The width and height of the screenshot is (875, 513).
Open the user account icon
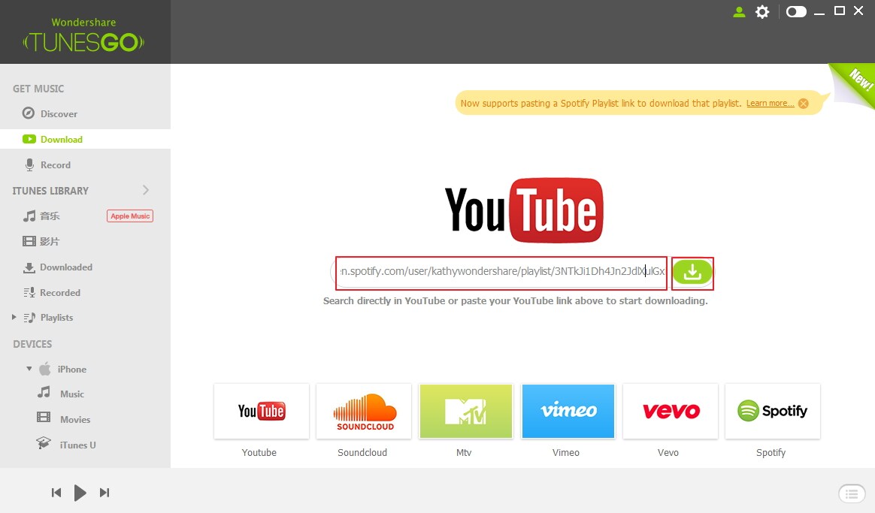[x=739, y=12]
